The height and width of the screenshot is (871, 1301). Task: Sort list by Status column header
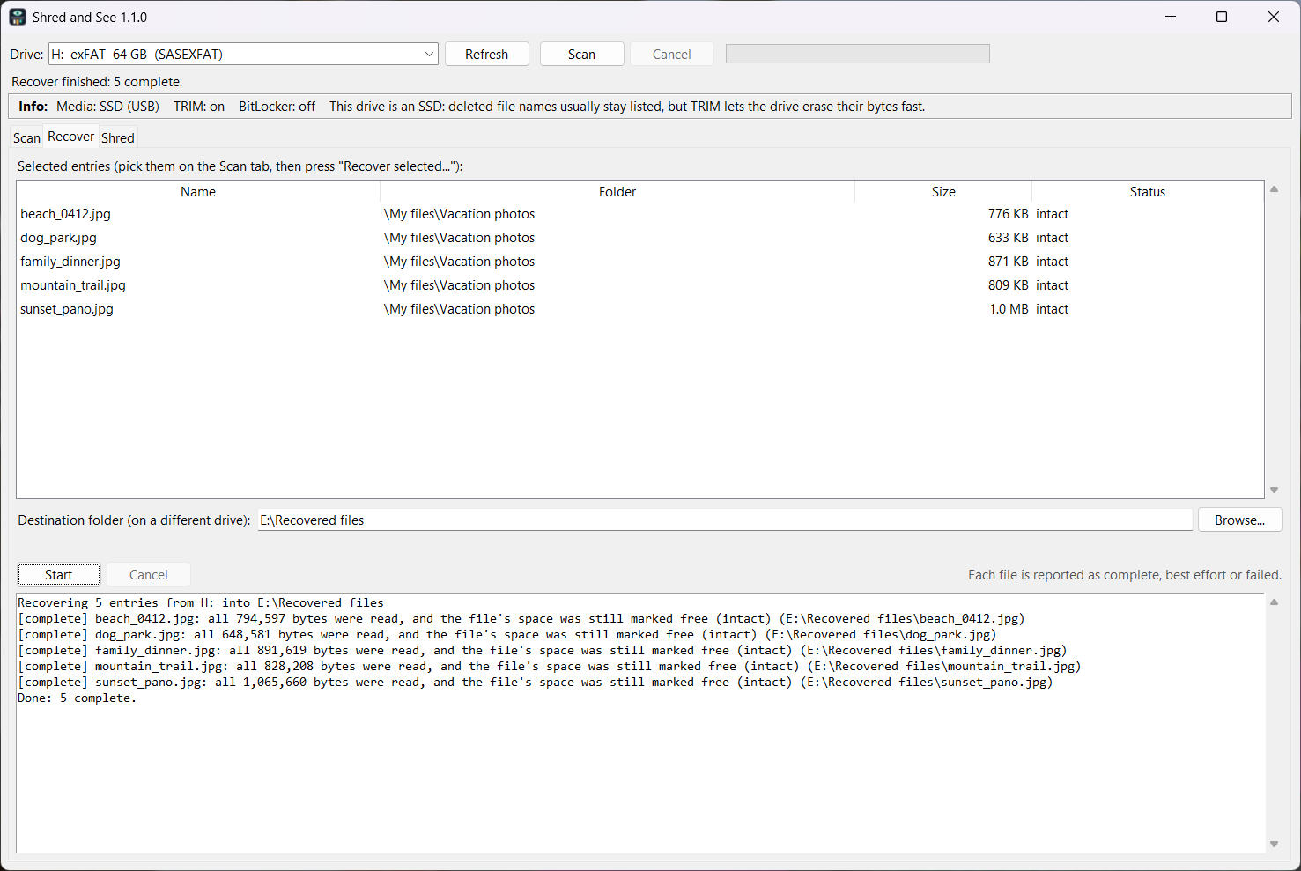coord(1148,191)
